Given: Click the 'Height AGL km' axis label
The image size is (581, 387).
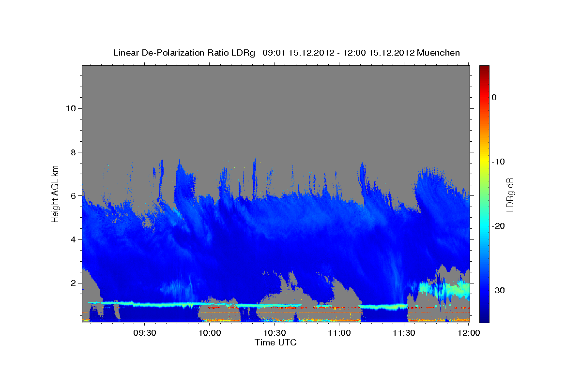Looking at the screenshot, I should pos(55,193).
